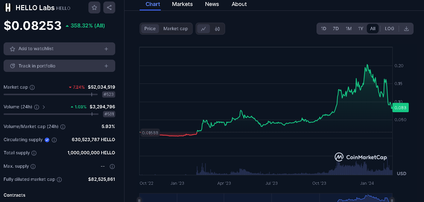This screenshot has height=202, width=424.
Task: Click the Contracts heading
Action: pyautogui.click(x=14, y=195)
